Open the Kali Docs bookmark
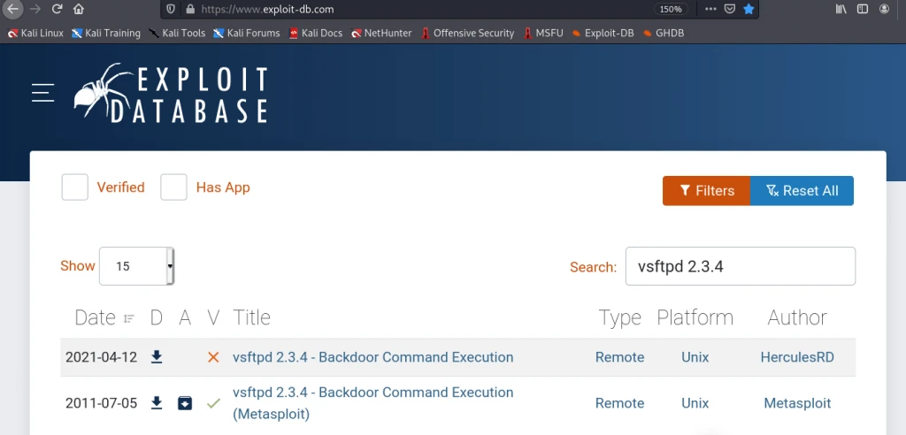 316,33
